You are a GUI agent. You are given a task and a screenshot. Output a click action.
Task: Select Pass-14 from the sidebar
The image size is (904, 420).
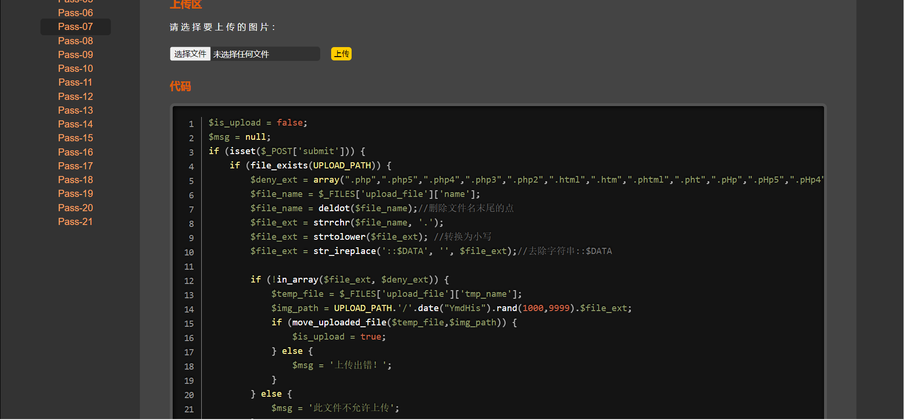[75, 124]
